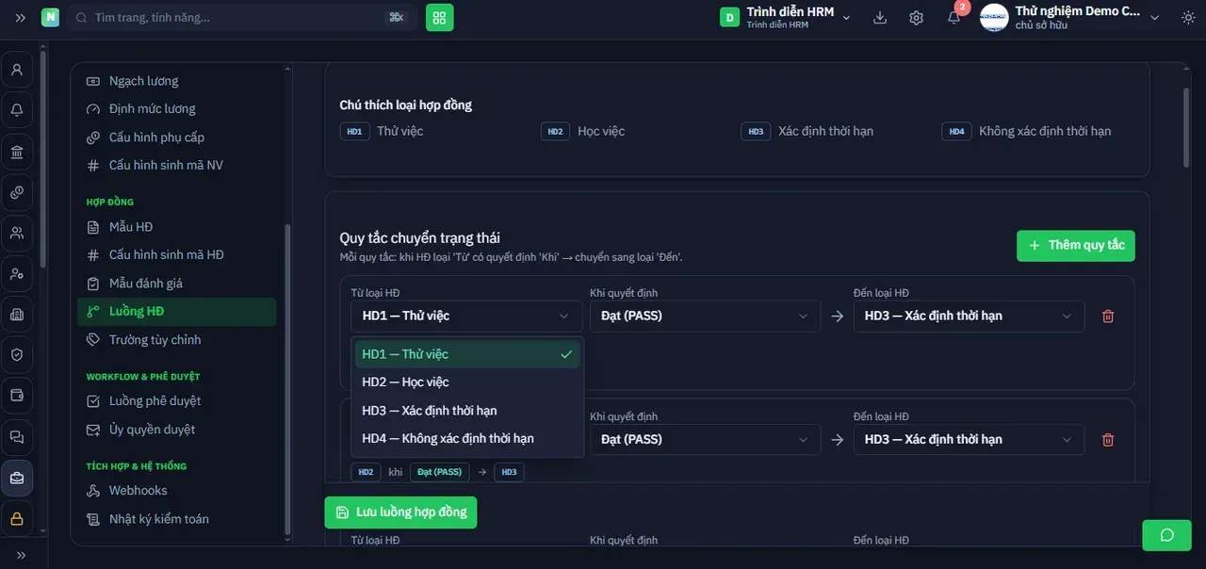The height and width of the screenshot is (569, 1206).
Task: Expand the Thử nghiệm Demo account menu
Action: click(1069, 18)
